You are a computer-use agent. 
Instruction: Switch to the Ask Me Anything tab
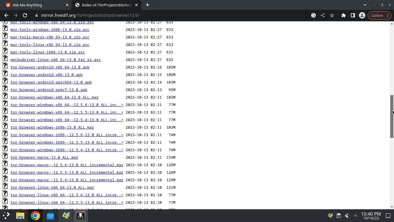pos(36,5)
